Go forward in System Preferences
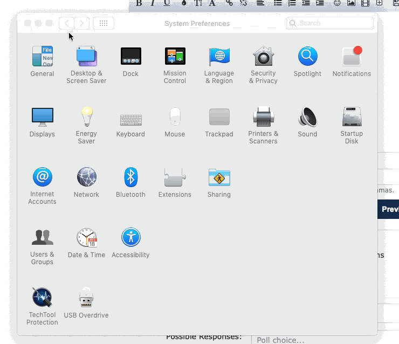The image size is (399, 344). 81,23
